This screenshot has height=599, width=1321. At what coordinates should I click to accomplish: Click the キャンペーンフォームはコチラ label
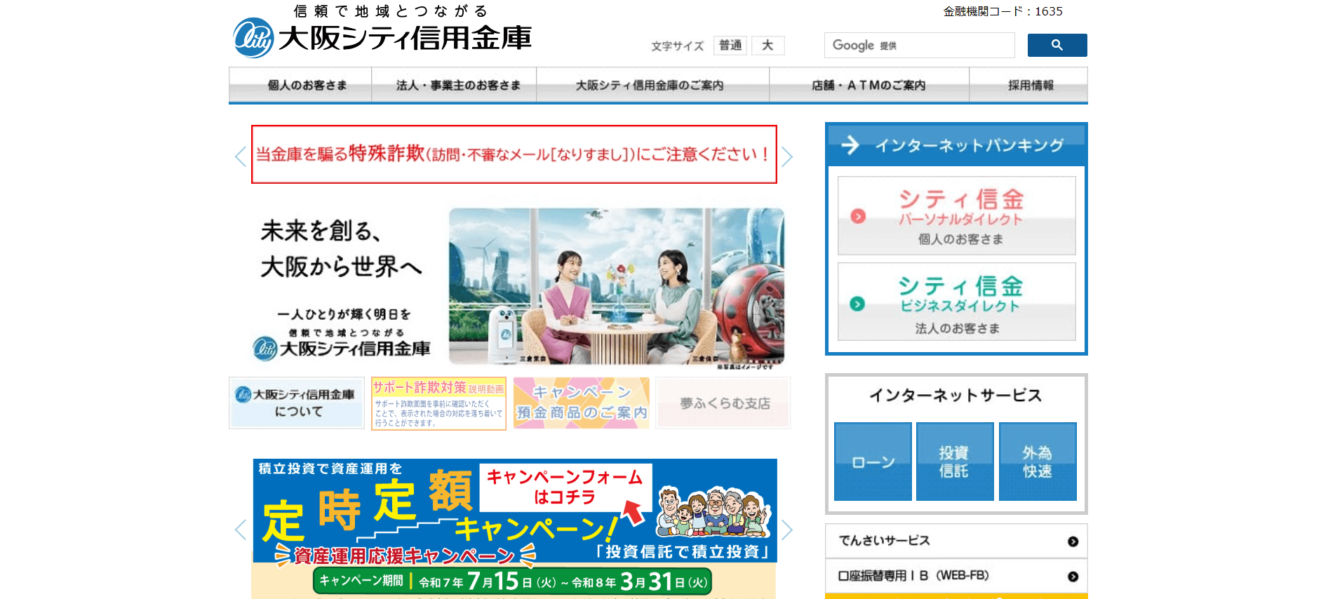click(x=565, y=487)
